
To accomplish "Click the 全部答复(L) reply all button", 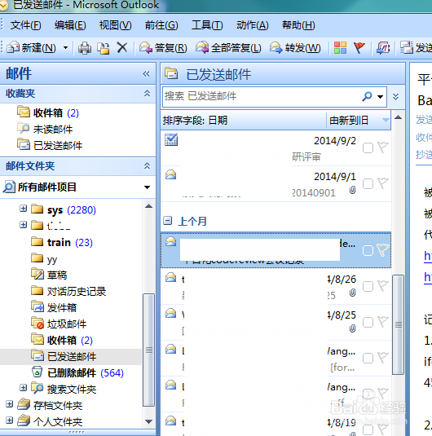I will tap(228, 48).
